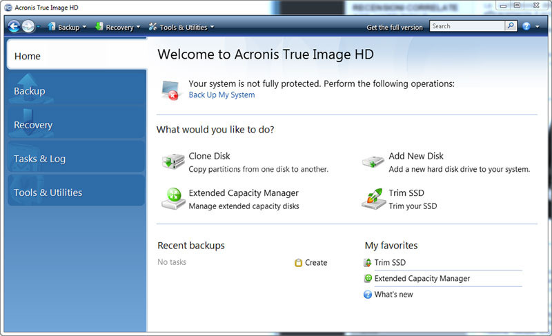This screenshot has width=552, height=336.
Task: Open the Backup toolbar menu label
Action: pyautogui.click(x=68, y=27)
